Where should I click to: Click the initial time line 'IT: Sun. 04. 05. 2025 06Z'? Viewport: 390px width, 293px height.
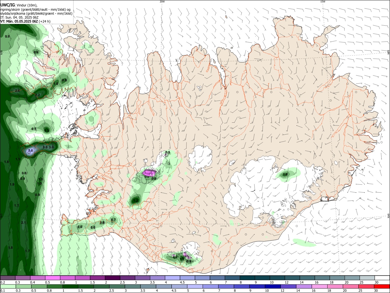pos(19,17)
